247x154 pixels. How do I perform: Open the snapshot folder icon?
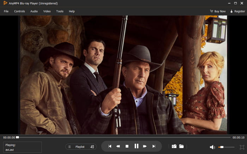[181, 146]
